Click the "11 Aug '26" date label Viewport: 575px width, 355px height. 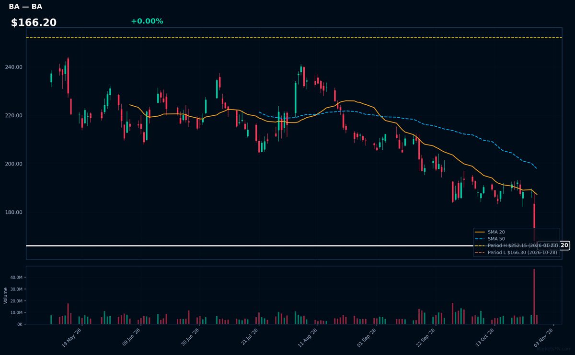point(308,338)
